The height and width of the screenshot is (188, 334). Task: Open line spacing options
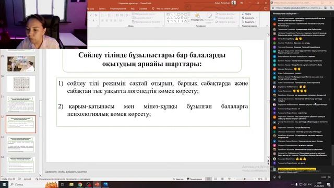[127, 15]
